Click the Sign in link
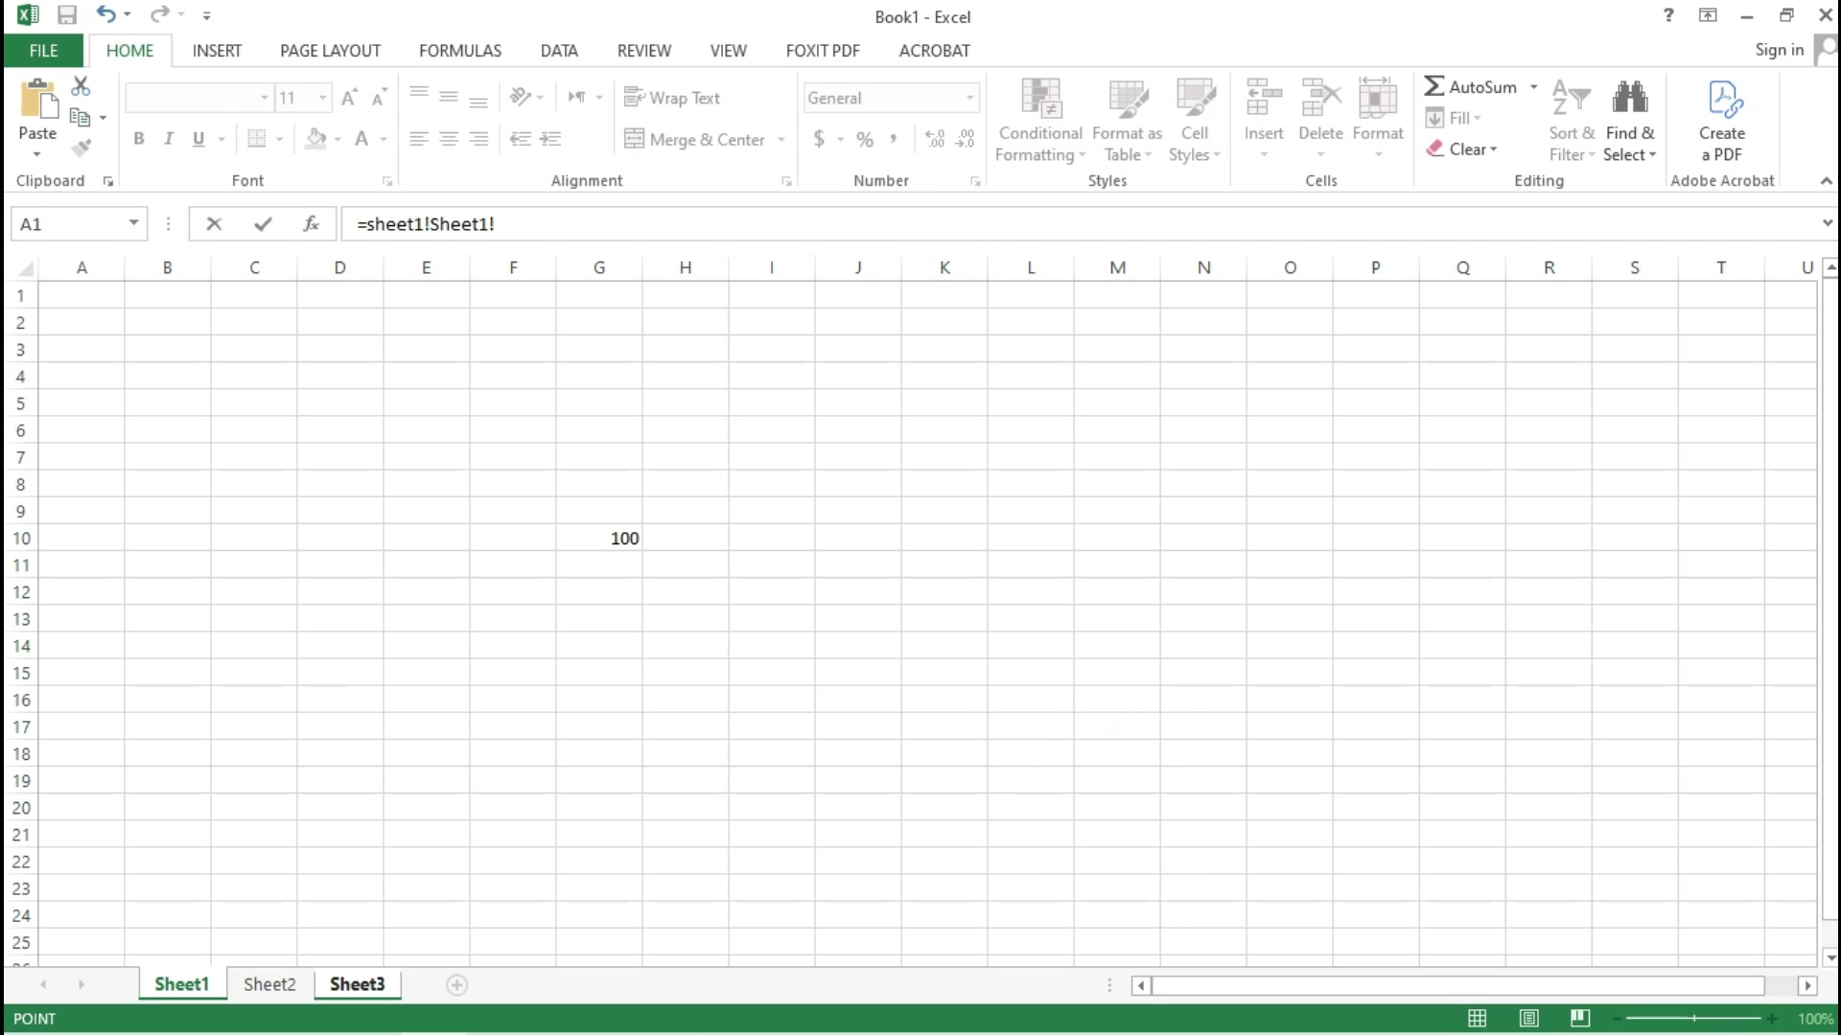 [x=1779, y=50]
